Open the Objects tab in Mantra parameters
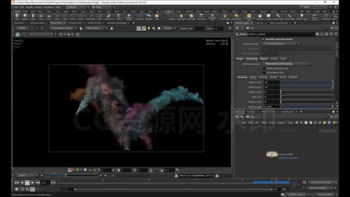Viewport: 350px width, 197px height. pos(263,59)
